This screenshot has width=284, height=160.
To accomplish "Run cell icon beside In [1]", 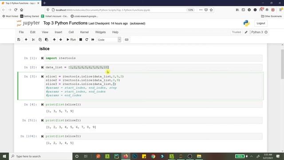I will click(x=42, y=58).
